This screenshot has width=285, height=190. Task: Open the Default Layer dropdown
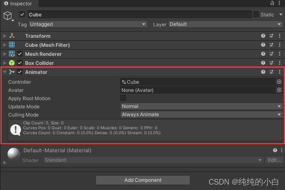226,24
